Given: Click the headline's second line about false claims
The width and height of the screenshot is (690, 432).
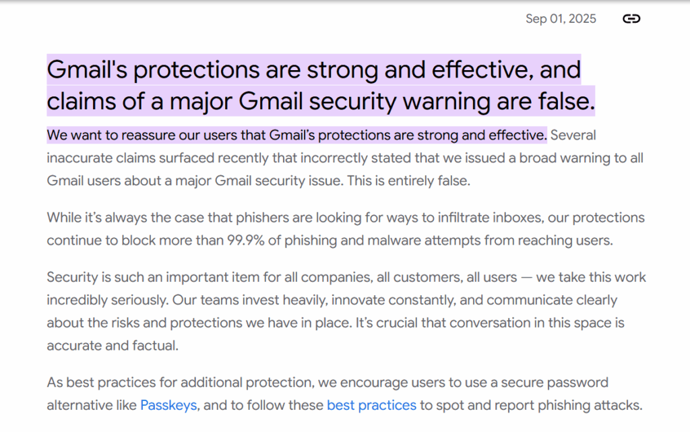Looking at the screenshot, I should click(x=320, y=102).
